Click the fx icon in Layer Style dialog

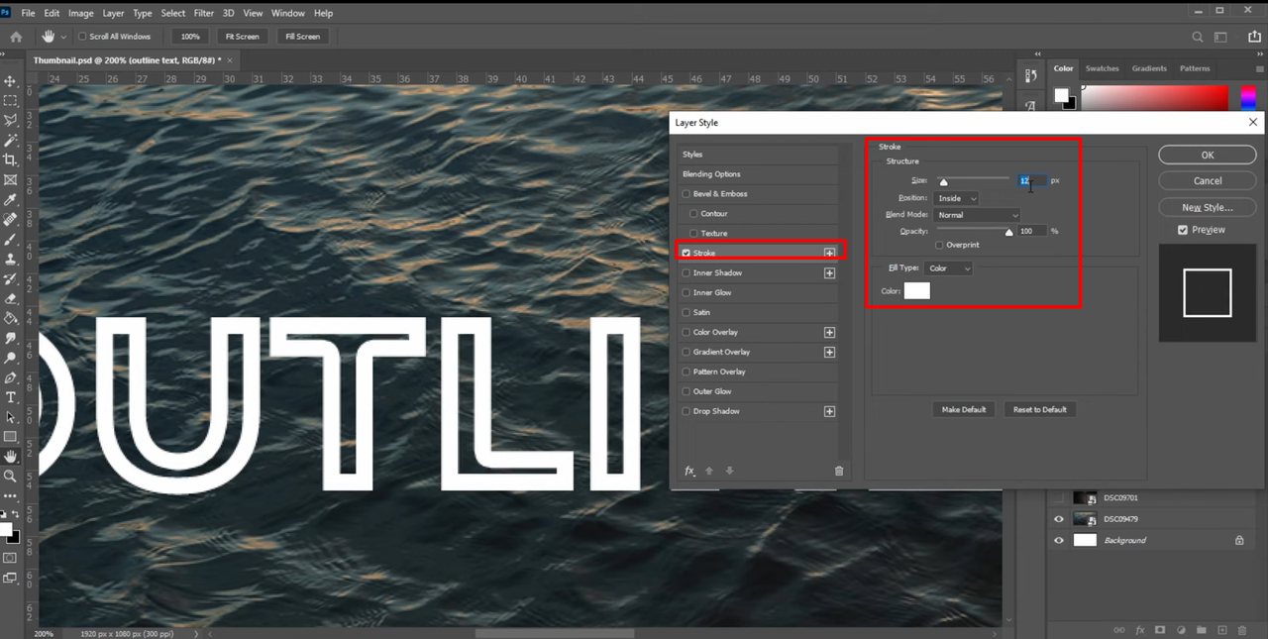point(690,472)
